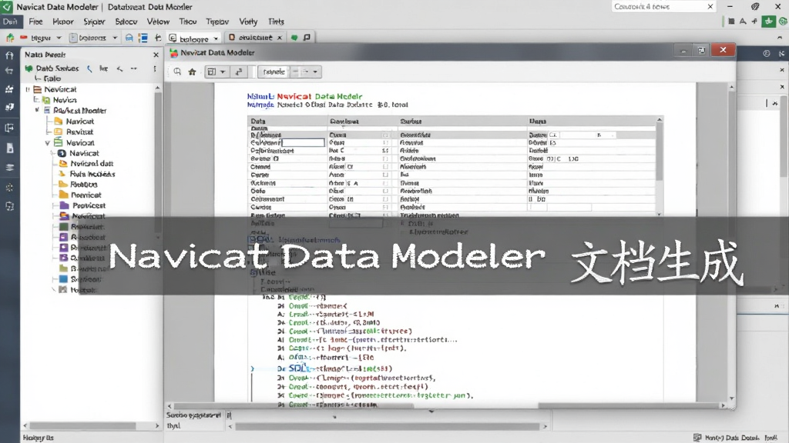
Task: Collapse the 'Moetier' tree node
Action: point(37,110)
